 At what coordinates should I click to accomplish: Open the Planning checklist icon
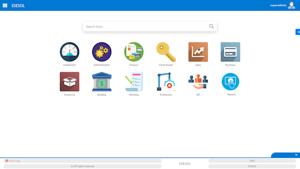pyautogui.click(x=134, y=82)
